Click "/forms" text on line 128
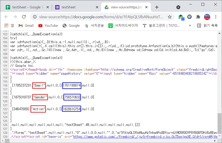 pyautogui.click(x=19, y=133)
